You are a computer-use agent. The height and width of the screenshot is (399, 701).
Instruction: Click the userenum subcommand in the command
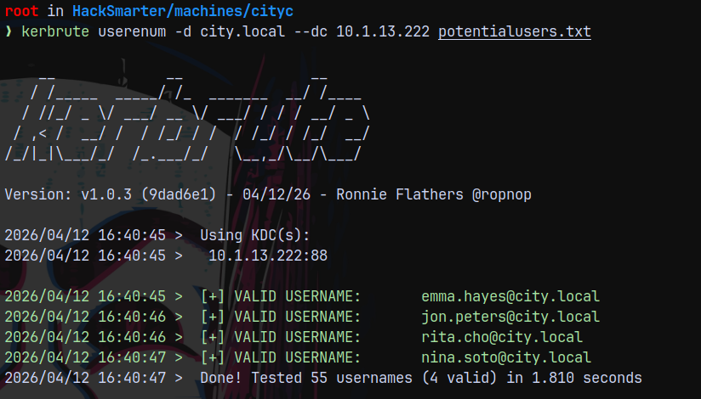coord(128,32)
